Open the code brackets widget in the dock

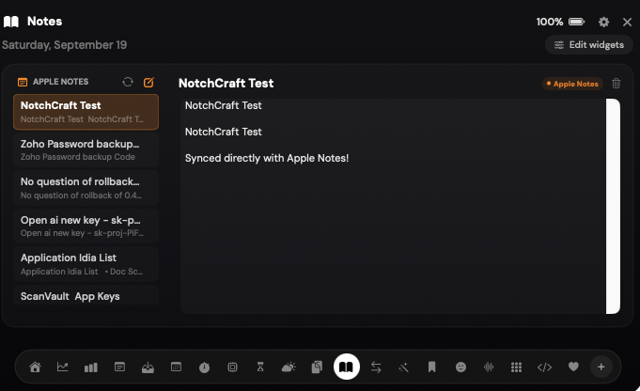coord(544,368)
